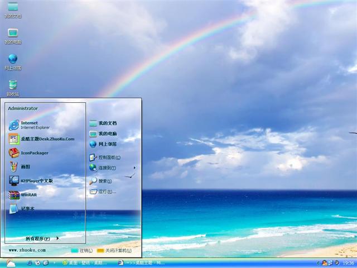Open 桌酷主题 Desk.ZhuoKu.Com entry
357x268 pixels.
(x=41, y=139)
